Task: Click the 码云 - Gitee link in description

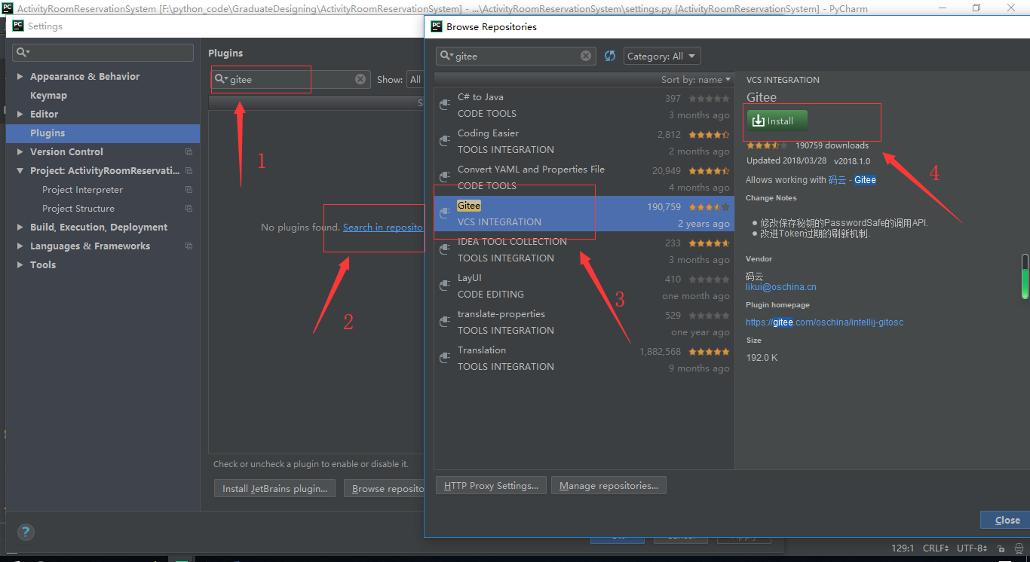Action: pos(852,180)
